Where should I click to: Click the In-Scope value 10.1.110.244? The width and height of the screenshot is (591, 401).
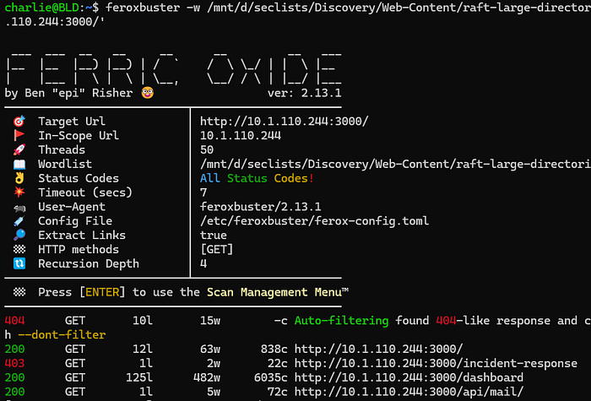pyautogui.click(x=241, y=135)
